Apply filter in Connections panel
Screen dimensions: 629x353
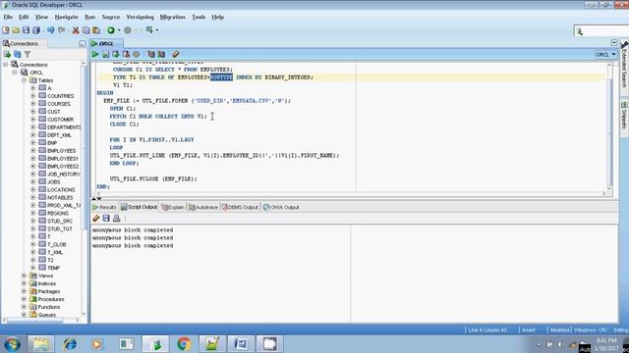coord(28,54)
